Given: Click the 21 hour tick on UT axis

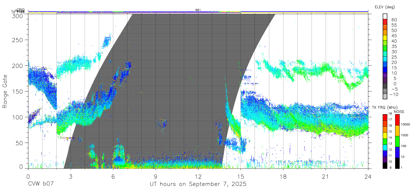Looking at the screenshot, I should click(x=325, y=177).
